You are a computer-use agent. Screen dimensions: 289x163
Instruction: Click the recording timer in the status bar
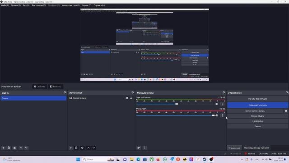click(x=250, y=153)
